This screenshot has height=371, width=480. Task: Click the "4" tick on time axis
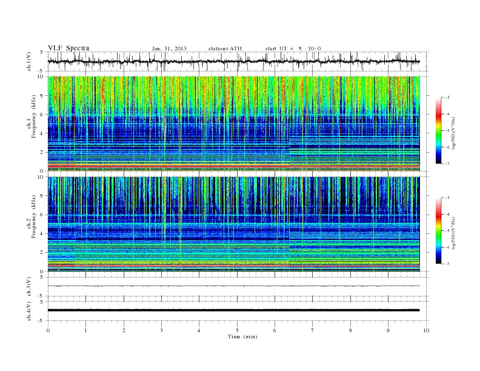pos(199,330)
